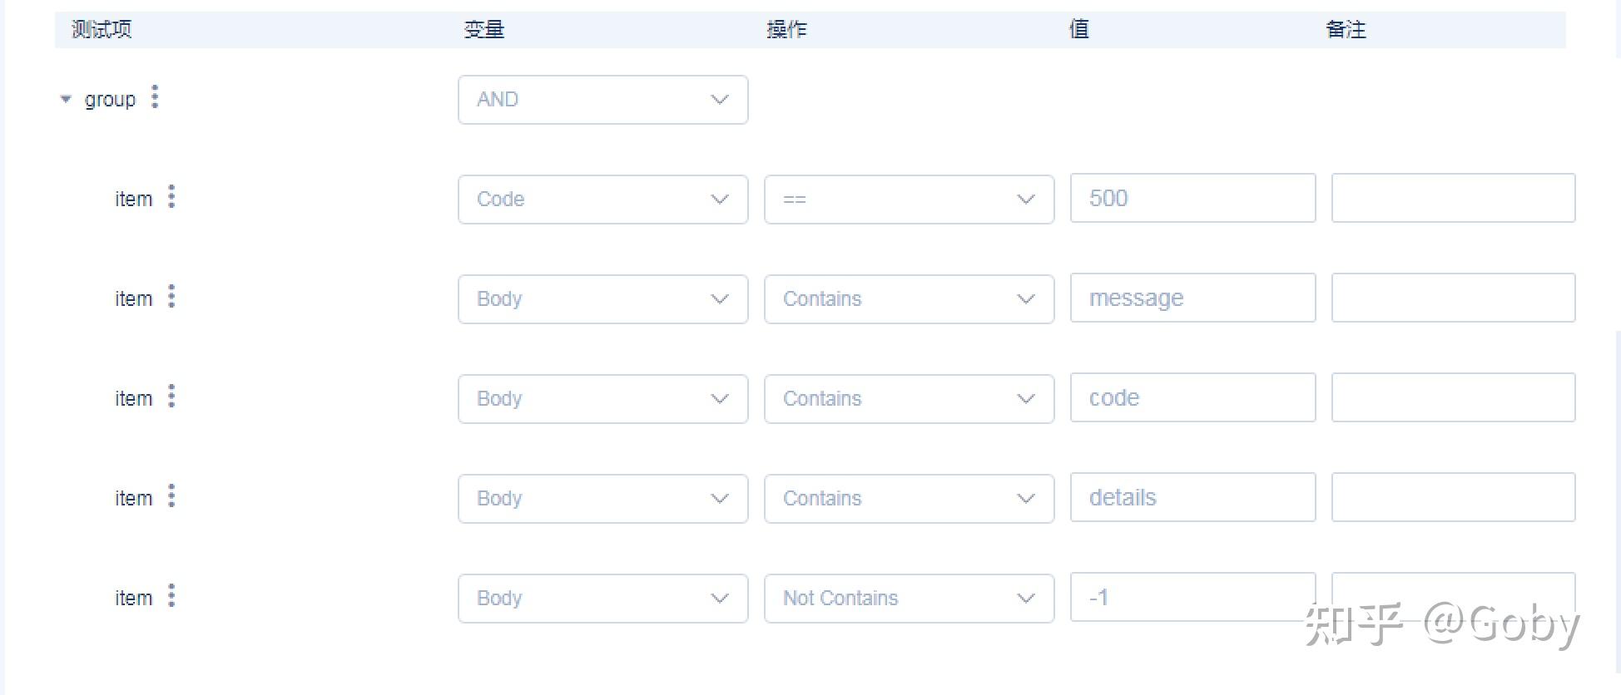Image resolution: width=1621 pixels, height=695 pixels.
Task: Open the == operator dropdown
Action: pyautogui.click(x=909, y=200)
